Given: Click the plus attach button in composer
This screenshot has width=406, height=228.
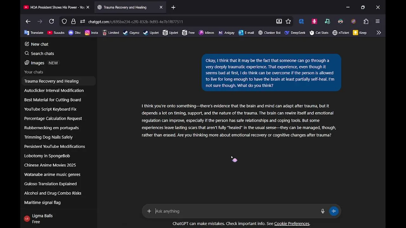Looking at the screenshot, I should pyautogui.click(x=149, y=211).
